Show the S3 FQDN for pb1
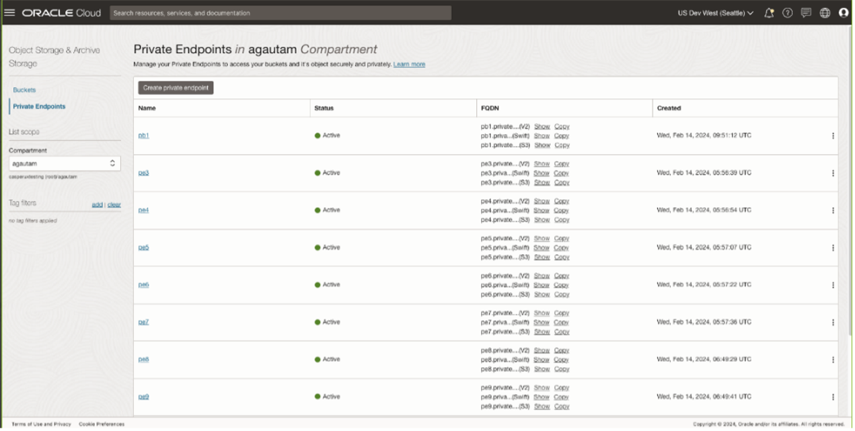The width and height of the screenshot is (855, 431). (x=542, y=145)
